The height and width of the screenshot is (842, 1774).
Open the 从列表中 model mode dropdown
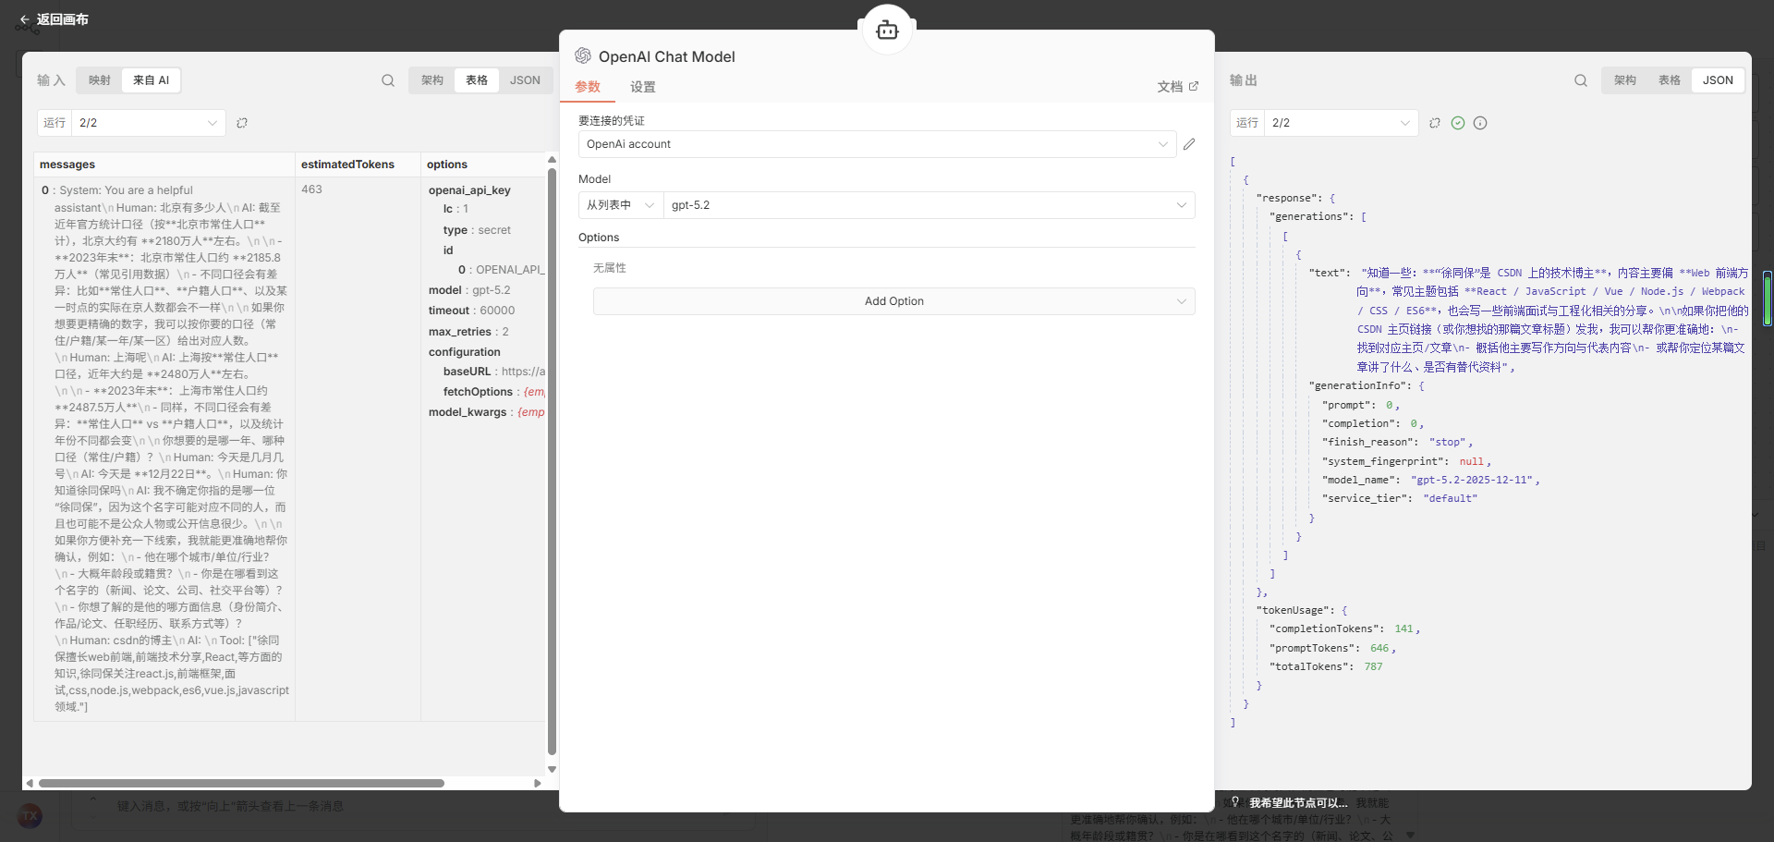pos(621,205)
